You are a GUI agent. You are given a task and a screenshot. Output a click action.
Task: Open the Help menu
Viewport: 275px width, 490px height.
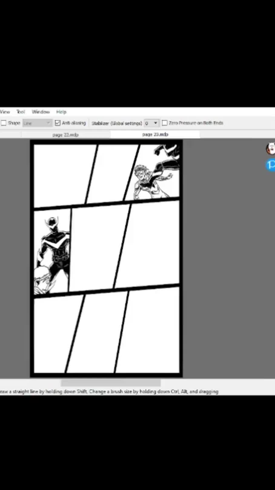(x=61, y=112)
